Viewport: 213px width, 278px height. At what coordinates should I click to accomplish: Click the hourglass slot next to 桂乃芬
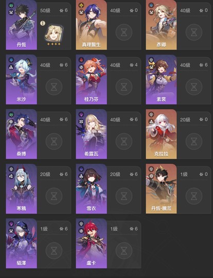[124, 87]
